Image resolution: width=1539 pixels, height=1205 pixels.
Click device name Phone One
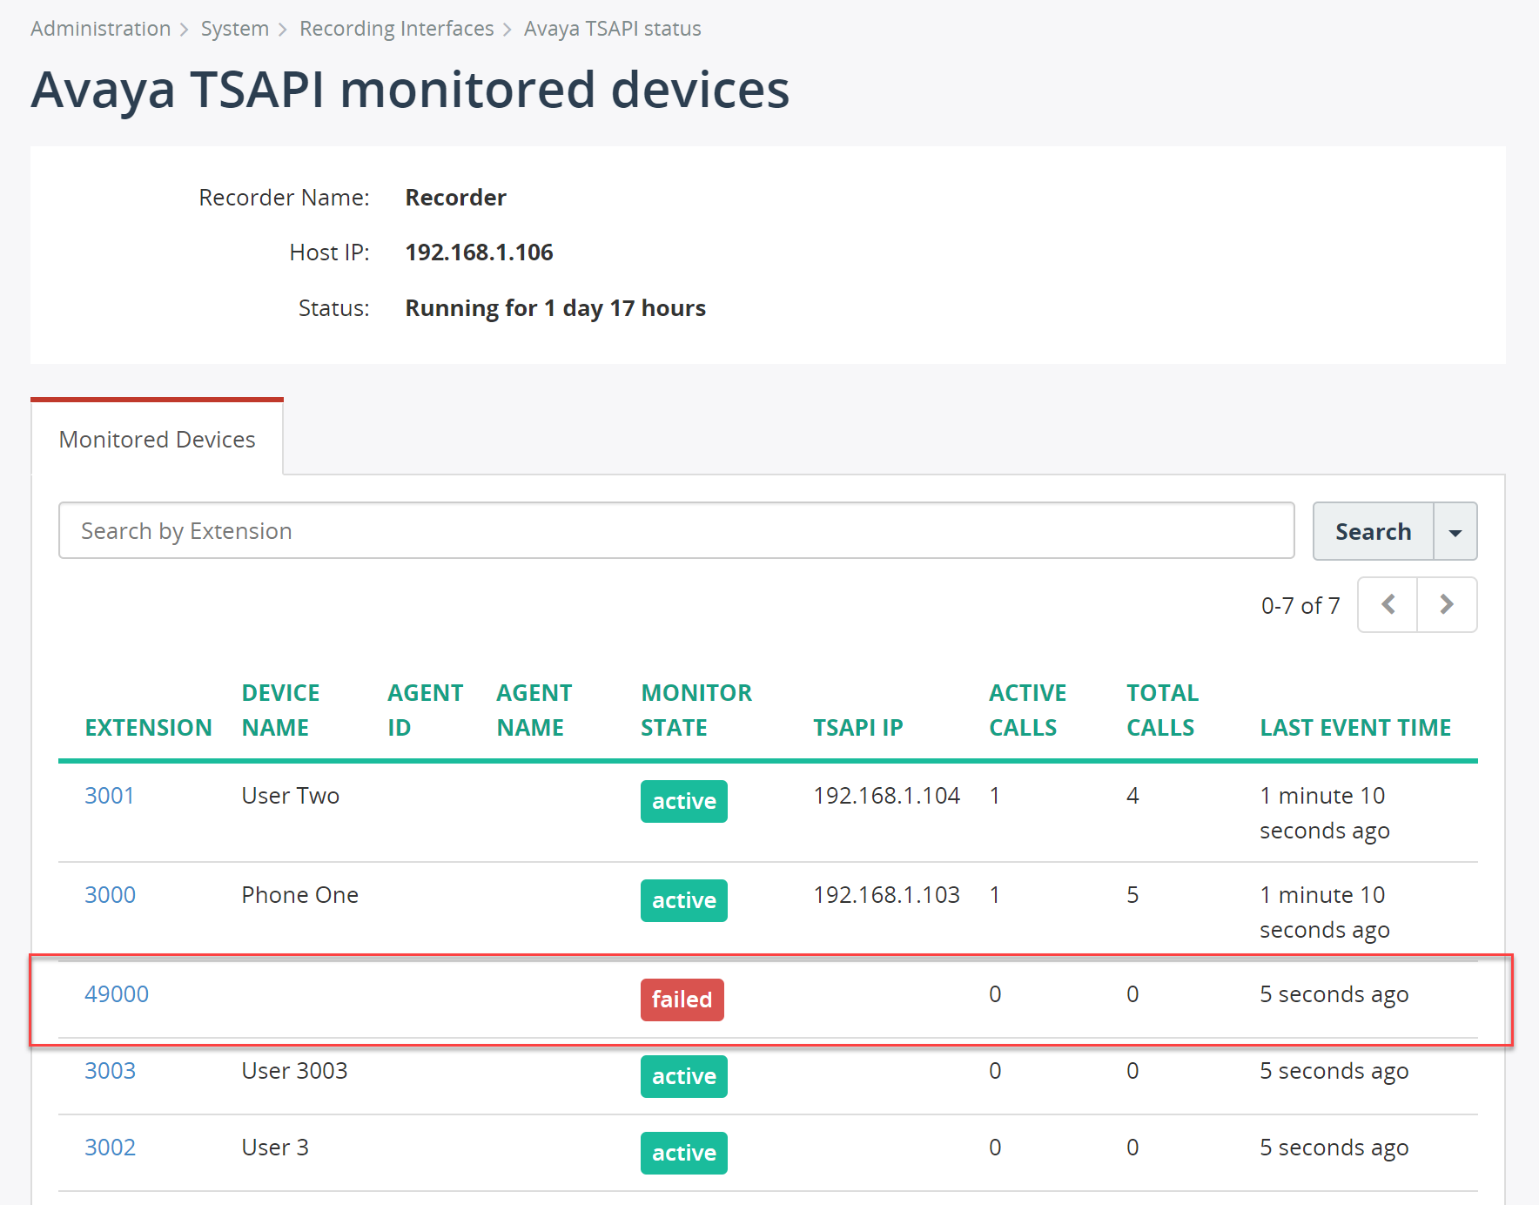[300, 895]
